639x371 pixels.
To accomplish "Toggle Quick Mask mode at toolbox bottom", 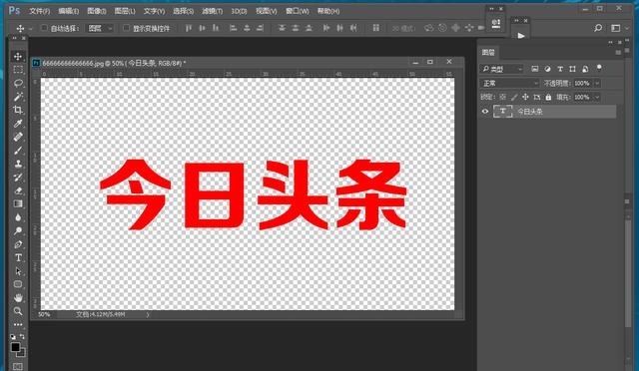I will tap(18, 367).
